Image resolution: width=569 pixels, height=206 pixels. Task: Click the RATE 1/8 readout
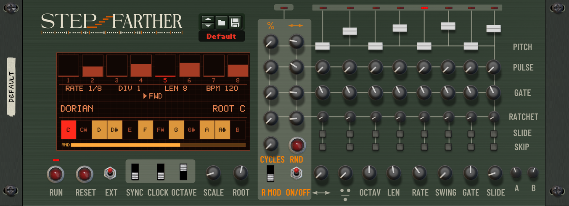click(83, 89)
